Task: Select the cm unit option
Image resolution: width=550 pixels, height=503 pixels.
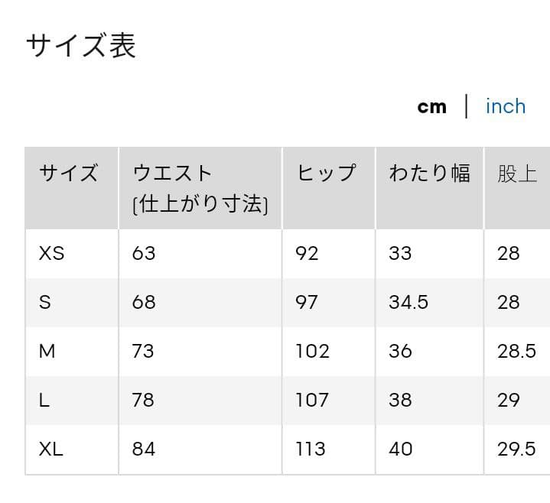Action: [431, 107]
